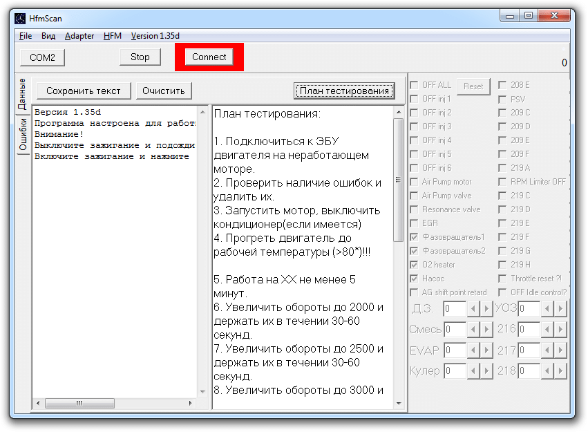Decrease Смесь value with left arrow

pos(473,329)
